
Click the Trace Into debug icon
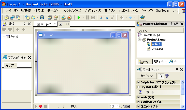101,17
